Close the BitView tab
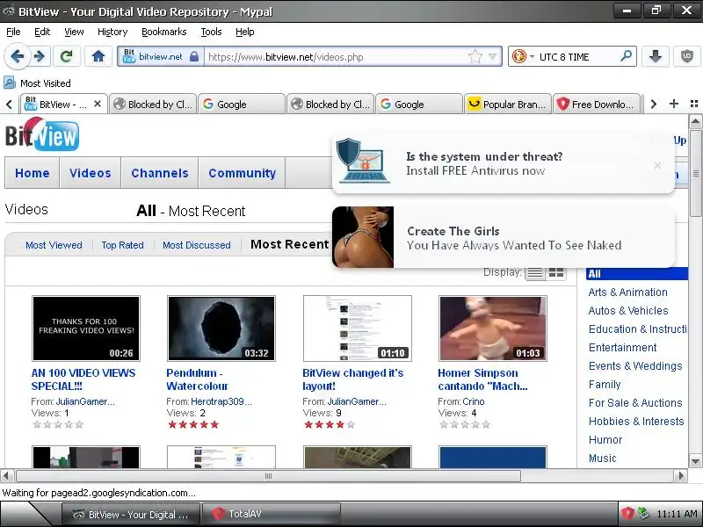This screenshot has width=703, height=527. [x=98, y=104]
